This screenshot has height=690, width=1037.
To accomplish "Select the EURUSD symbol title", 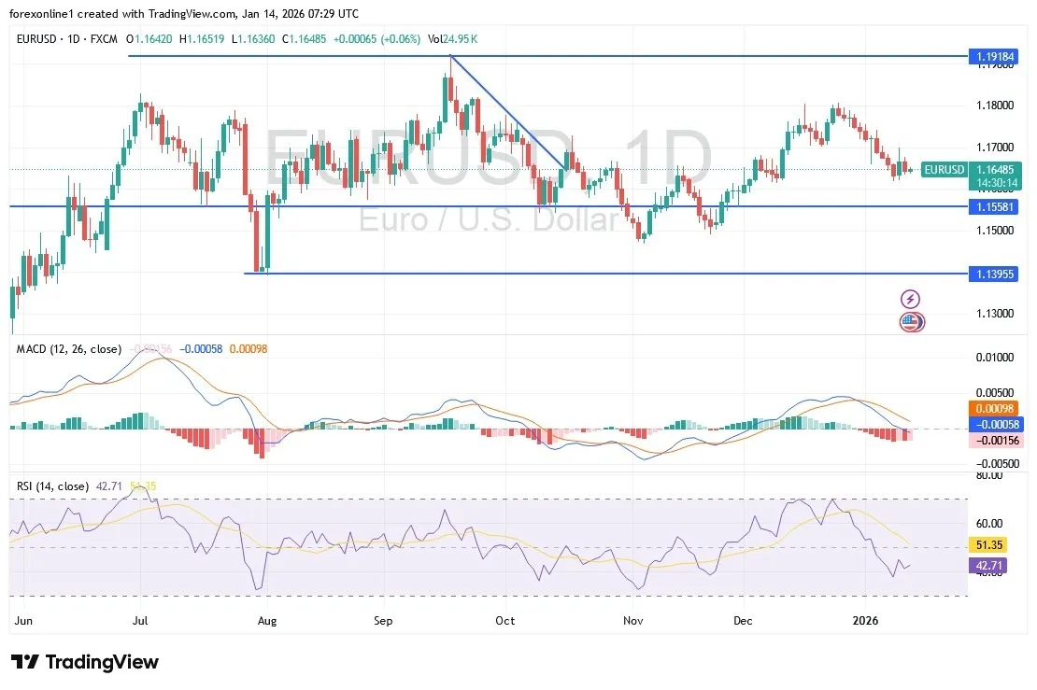I will click(x=38, y=39).
